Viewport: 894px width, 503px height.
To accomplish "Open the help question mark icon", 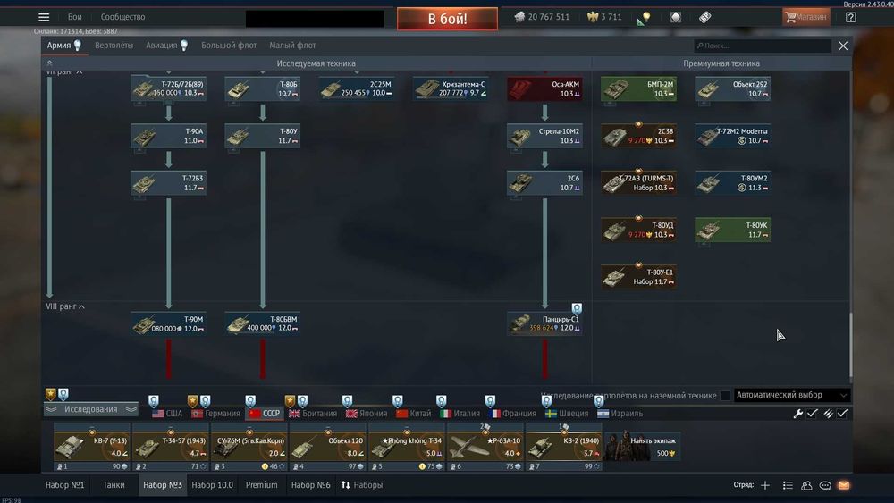I will [x=851, y=17].
